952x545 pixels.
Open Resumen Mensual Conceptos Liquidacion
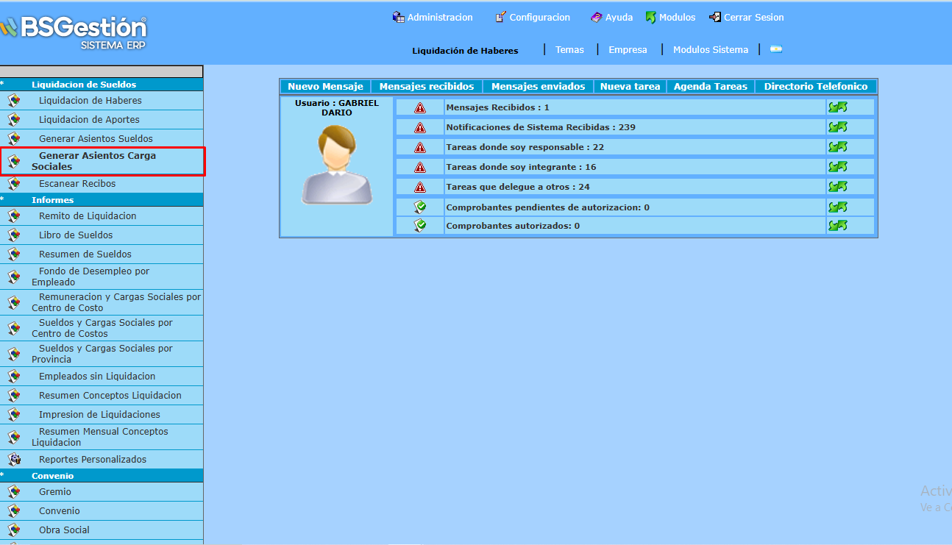[100, 437]
